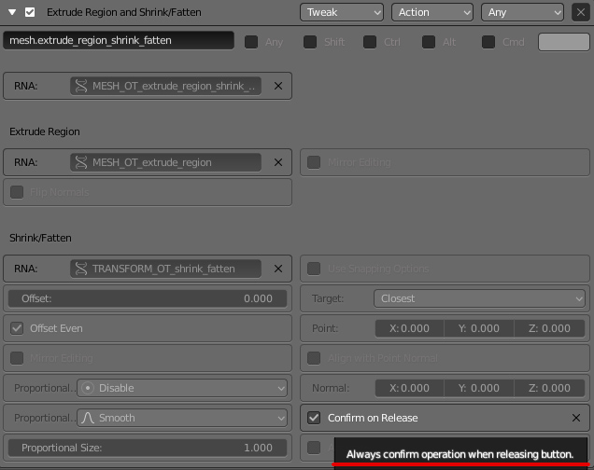Toggle Use Snapping Options checkbox

tap(314, 269)
